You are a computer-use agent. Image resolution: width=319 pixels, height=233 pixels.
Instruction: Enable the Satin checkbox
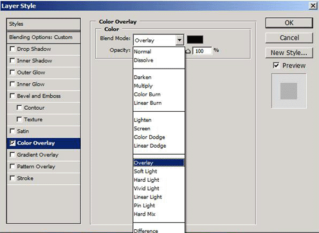[12, 131]
